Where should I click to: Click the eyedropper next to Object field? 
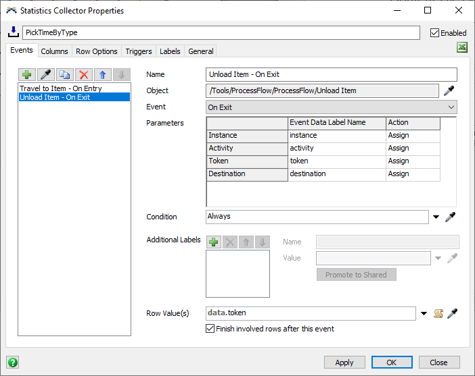pyautogui.click(x=449, y=91)
